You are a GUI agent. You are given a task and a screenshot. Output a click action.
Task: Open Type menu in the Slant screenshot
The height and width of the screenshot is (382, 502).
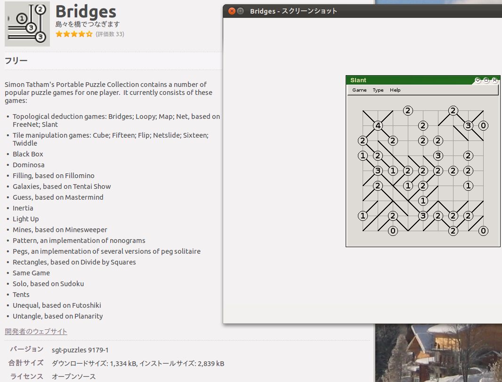(x=378, y=90)
